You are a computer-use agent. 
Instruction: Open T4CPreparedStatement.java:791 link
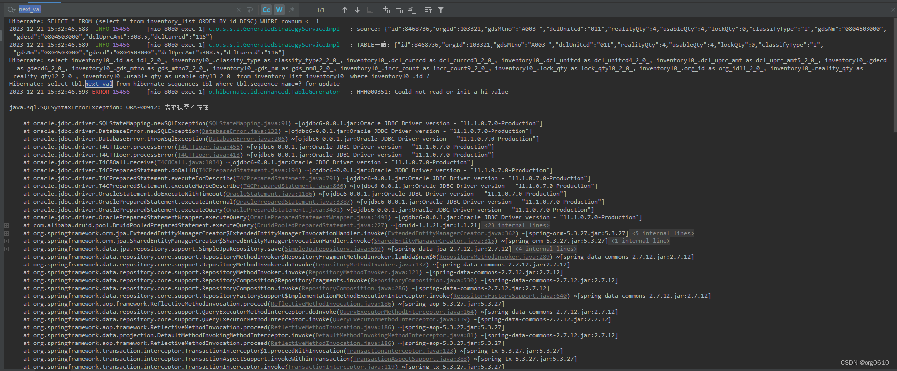click(x=286, y=179)
